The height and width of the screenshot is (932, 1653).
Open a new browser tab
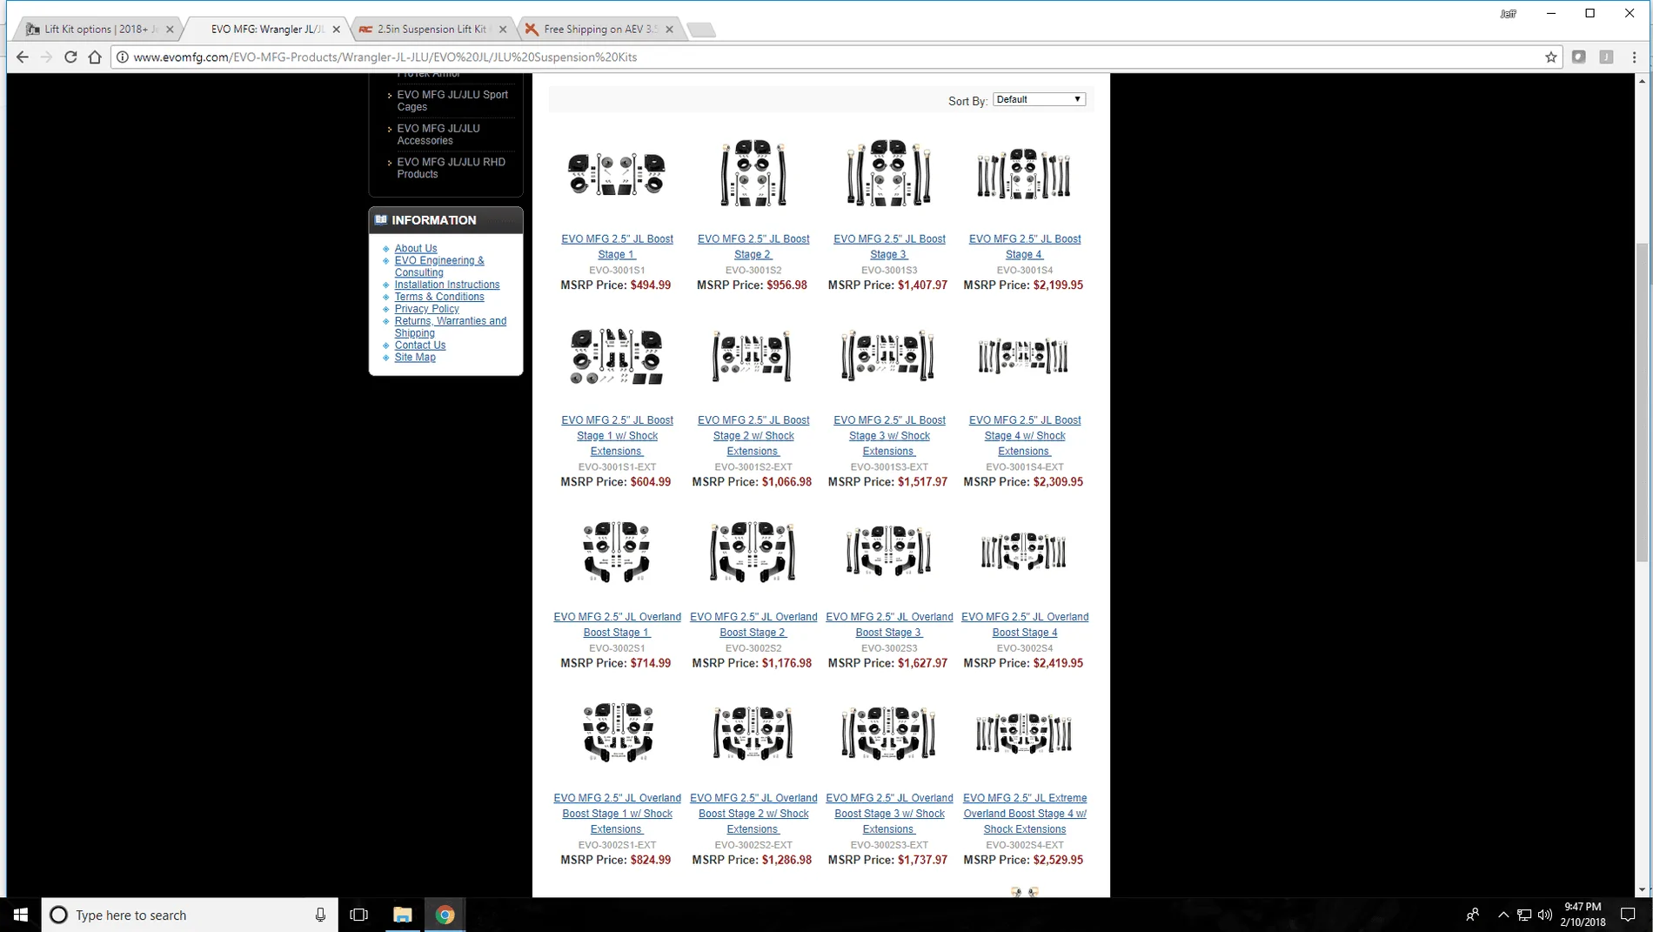click(x=701, y=30)
